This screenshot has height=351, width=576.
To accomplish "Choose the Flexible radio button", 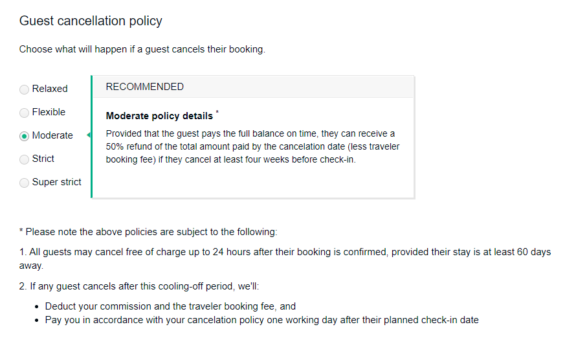I will tap(25, 113).
